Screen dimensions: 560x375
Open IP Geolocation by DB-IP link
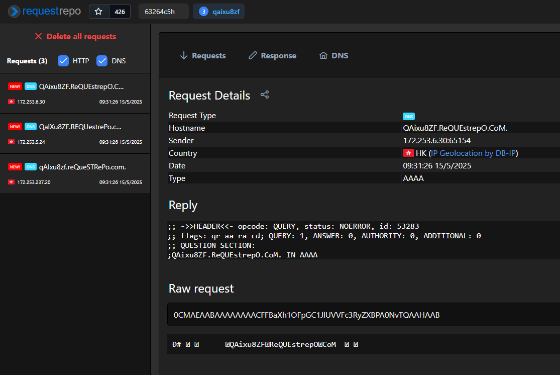coord(473,153)
